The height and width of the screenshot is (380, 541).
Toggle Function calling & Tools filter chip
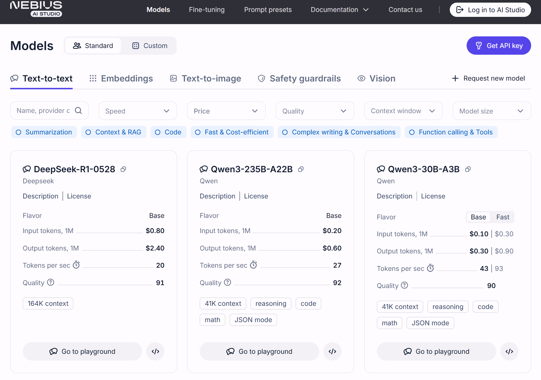coord(451,132)
